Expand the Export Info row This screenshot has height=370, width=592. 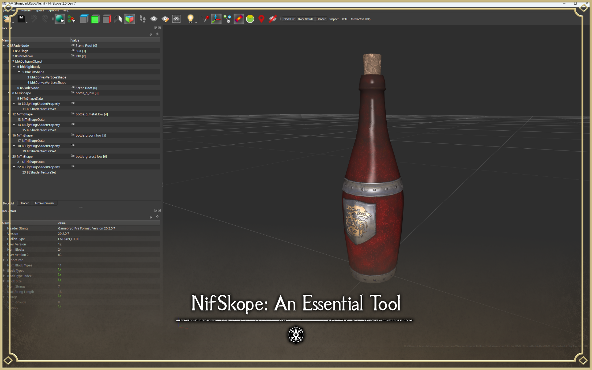4,260
